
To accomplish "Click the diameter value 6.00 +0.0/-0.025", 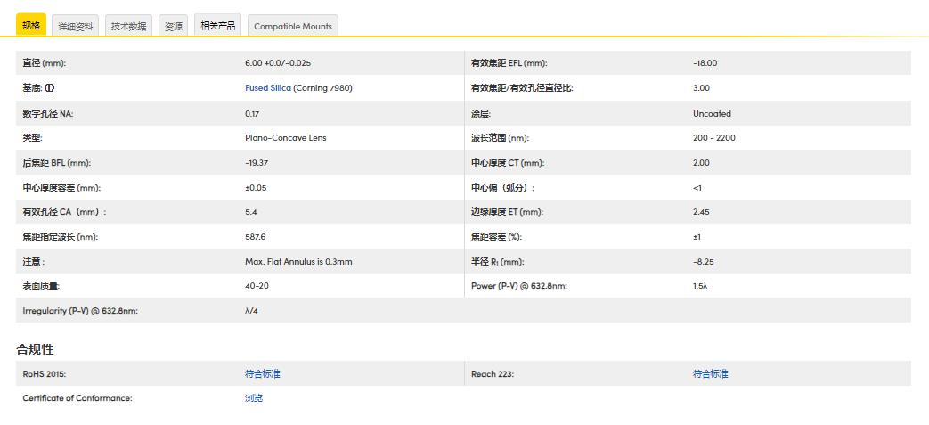I will point(278,63).
